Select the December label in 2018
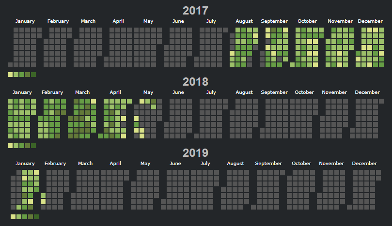 [x=367, y=92]
